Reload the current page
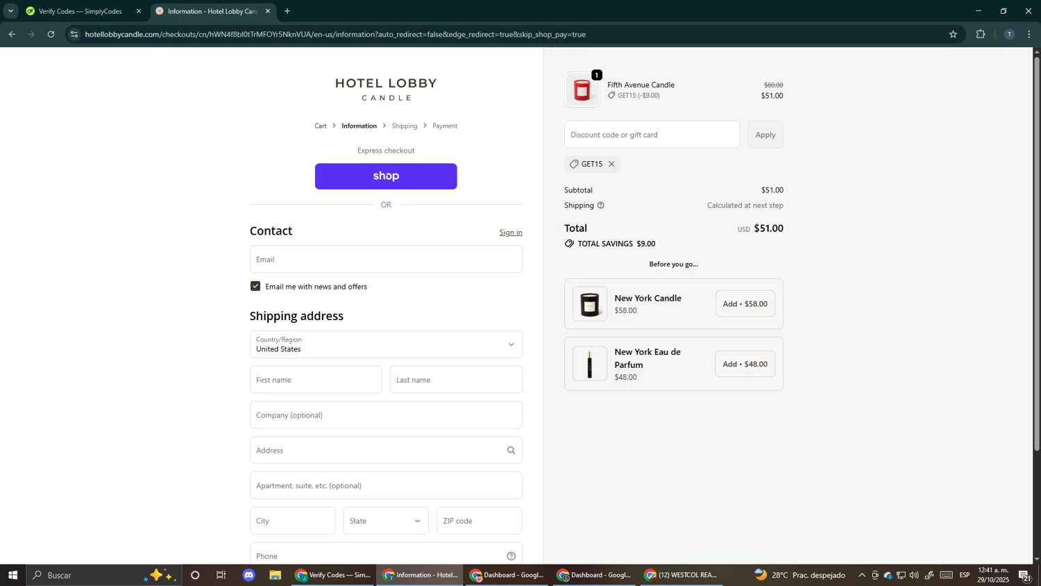Screen dimensions: 1041x586 [x=51, y=34]
